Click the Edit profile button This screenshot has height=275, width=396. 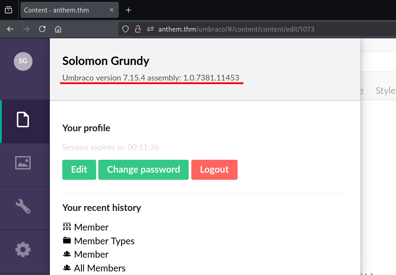click(79, 170)
